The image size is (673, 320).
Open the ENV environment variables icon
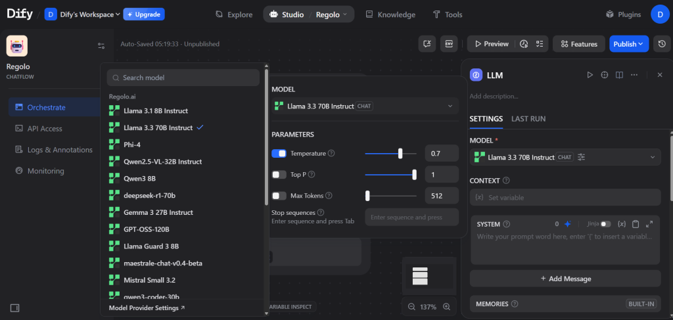450,44
